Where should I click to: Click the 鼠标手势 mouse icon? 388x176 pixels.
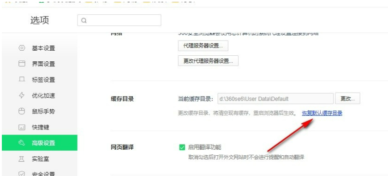(x=22, y=111)
